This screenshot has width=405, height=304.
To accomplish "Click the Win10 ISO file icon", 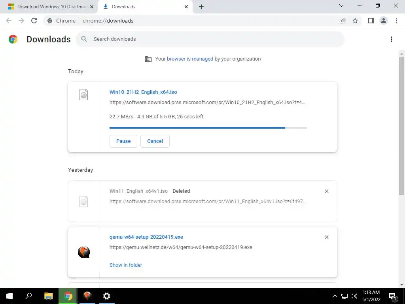I will tap(84, 95).
